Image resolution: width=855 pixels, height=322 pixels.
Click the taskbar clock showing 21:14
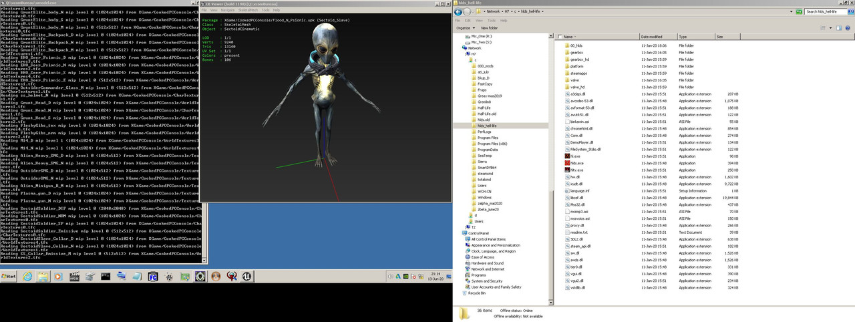point(437,276)
